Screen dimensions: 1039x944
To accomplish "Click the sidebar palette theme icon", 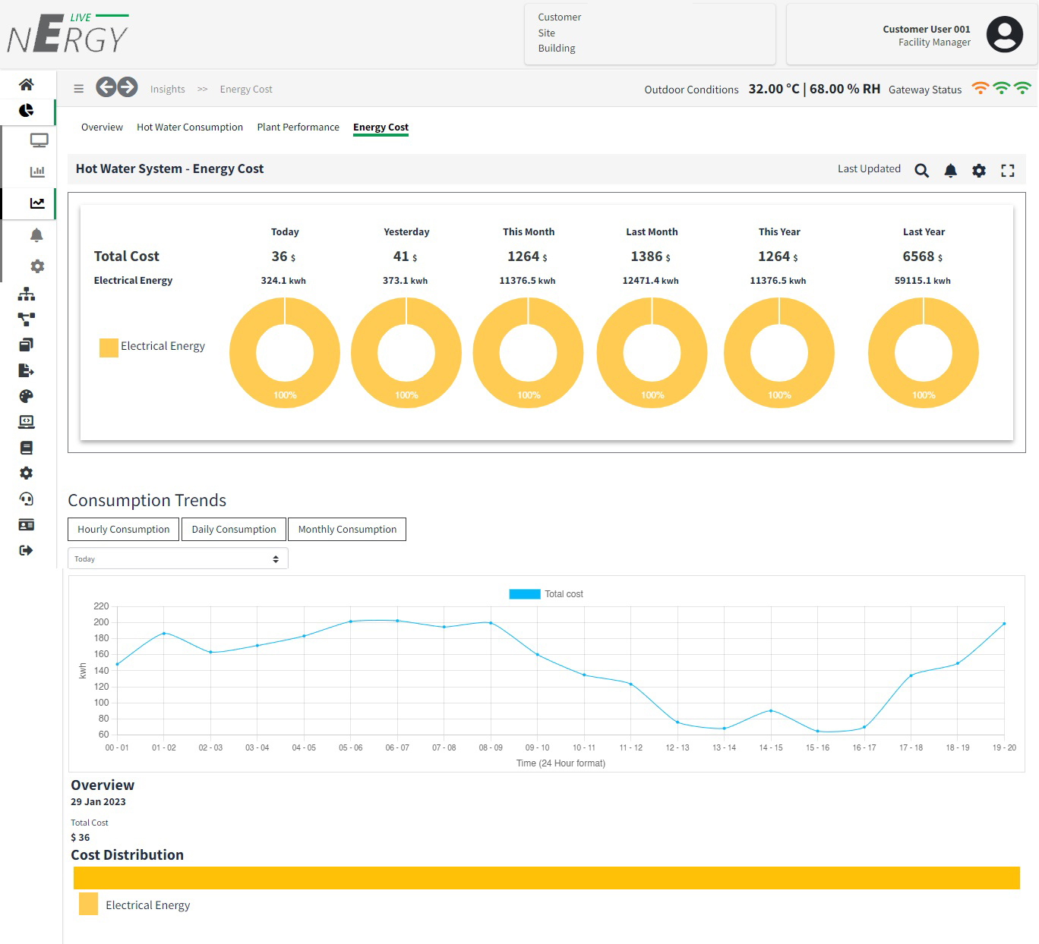I will (27, 396).
